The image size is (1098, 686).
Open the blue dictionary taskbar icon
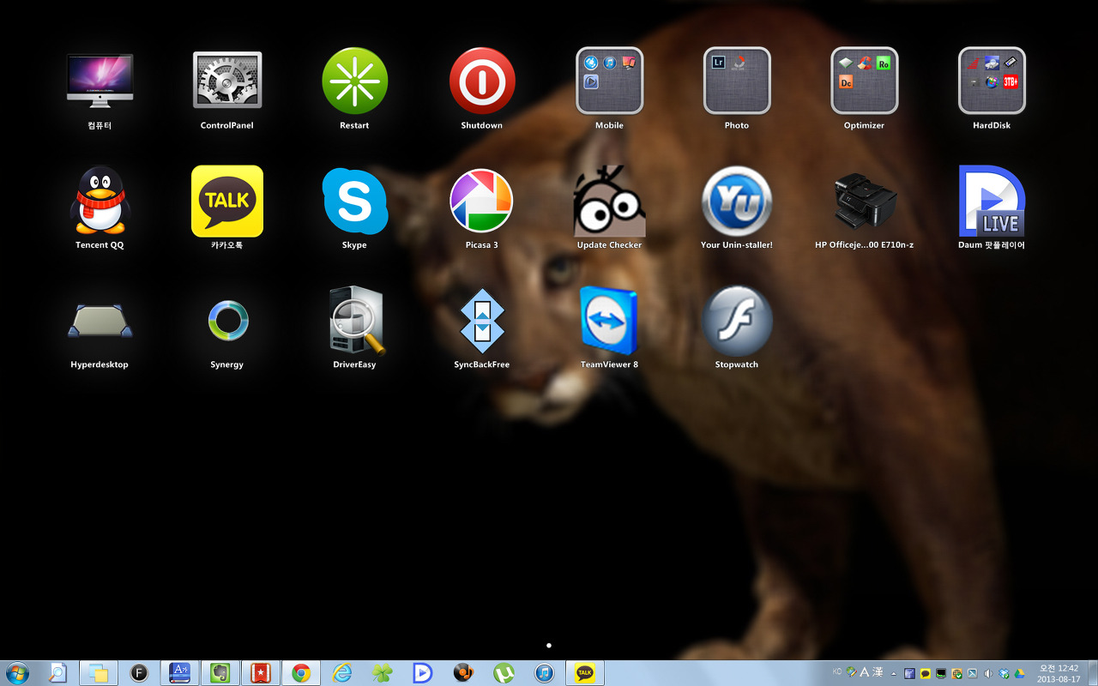179,673
